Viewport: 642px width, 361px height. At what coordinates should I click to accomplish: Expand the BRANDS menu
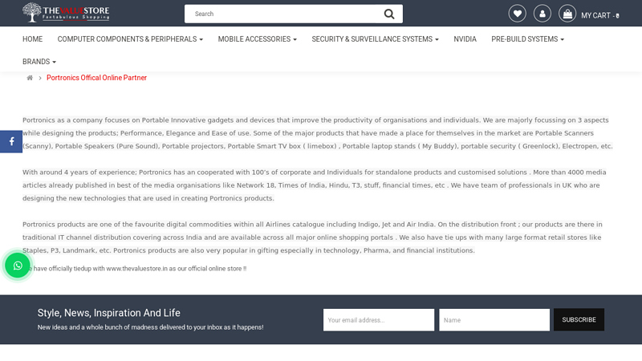click(39, 62)
